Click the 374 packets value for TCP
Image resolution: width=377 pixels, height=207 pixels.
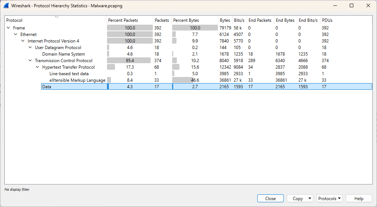point(158,60)
